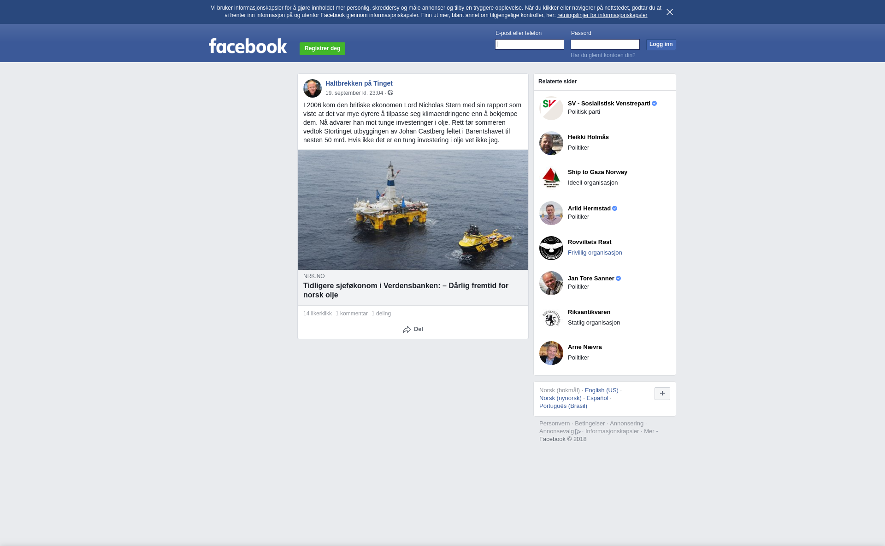Open Rovviltets Røst page name
The width and height of the screenshot is (885, 546).
point(590,242)
